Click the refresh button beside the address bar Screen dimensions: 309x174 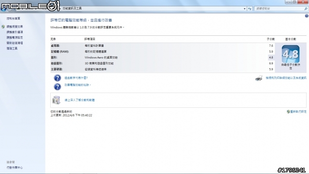pos(250,9)
